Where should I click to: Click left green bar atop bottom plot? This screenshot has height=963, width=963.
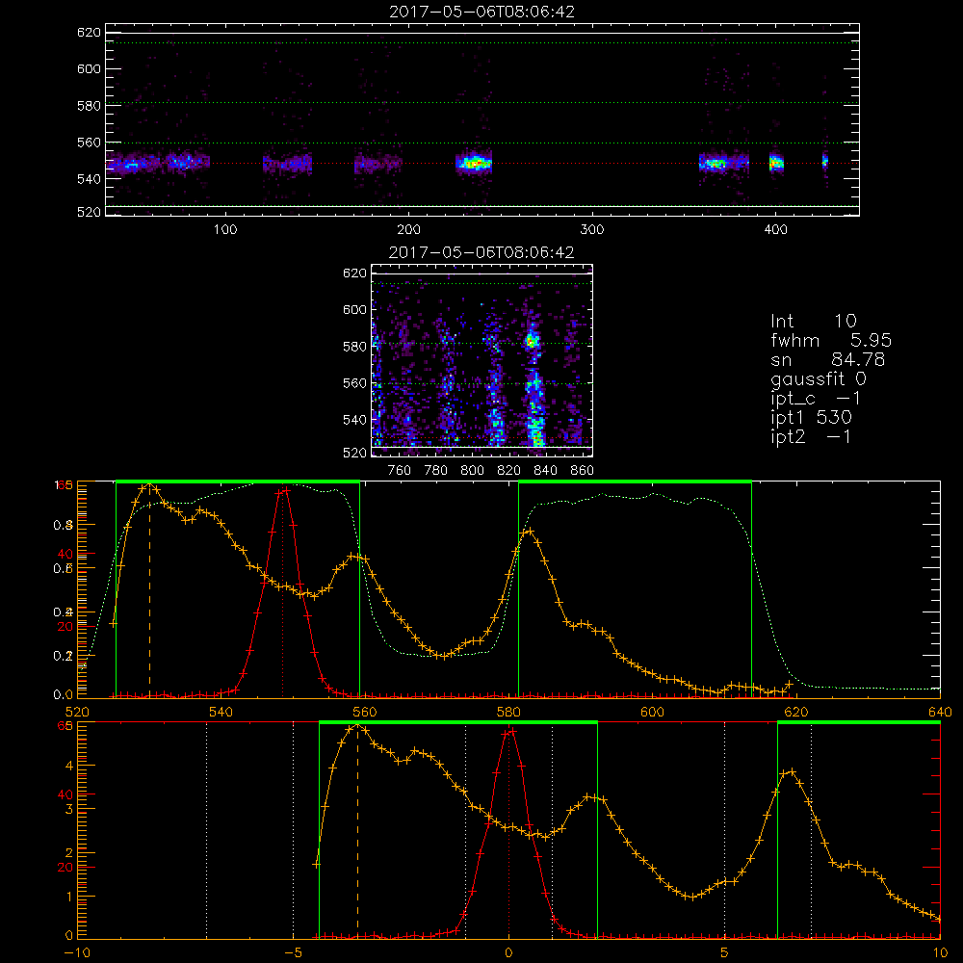458,722
